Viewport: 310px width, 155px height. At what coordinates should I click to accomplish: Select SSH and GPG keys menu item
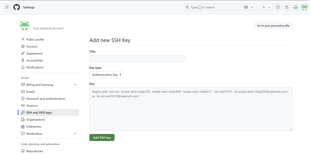pyautogui.click(x=39, y=113)
